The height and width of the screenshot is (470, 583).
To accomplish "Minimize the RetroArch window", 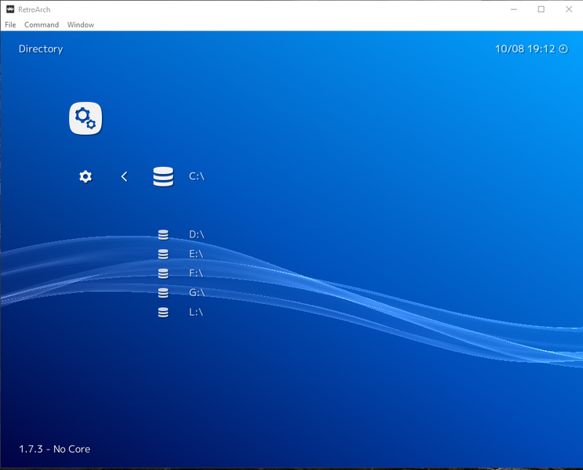I will 513,9.
